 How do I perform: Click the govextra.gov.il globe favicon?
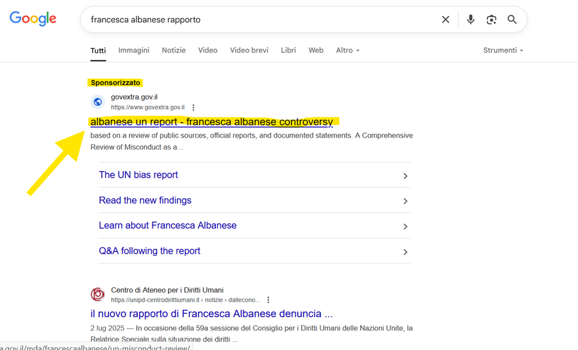[98, 102]
